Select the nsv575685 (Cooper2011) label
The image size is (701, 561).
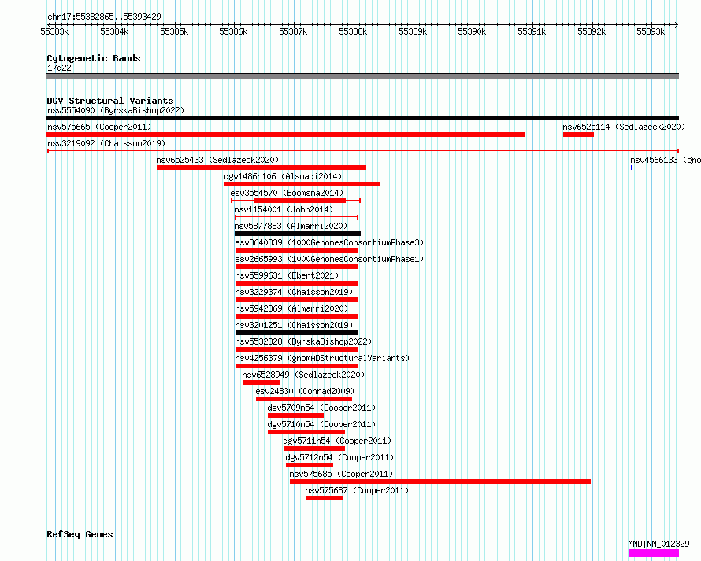coord(341,474)
